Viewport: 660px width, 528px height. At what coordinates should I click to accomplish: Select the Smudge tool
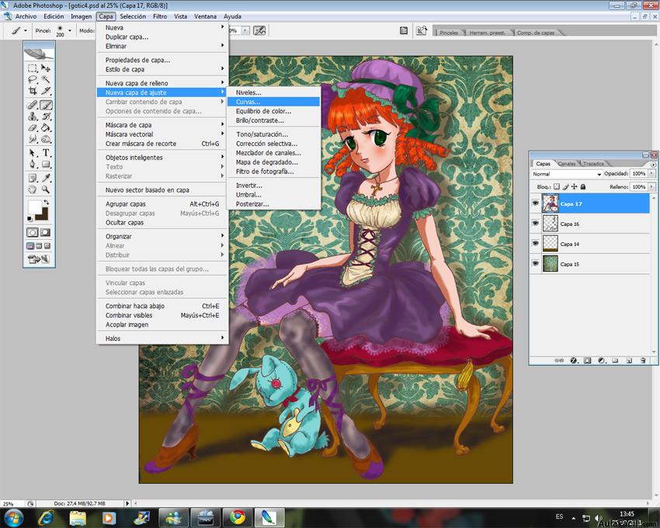pos(33,139)
